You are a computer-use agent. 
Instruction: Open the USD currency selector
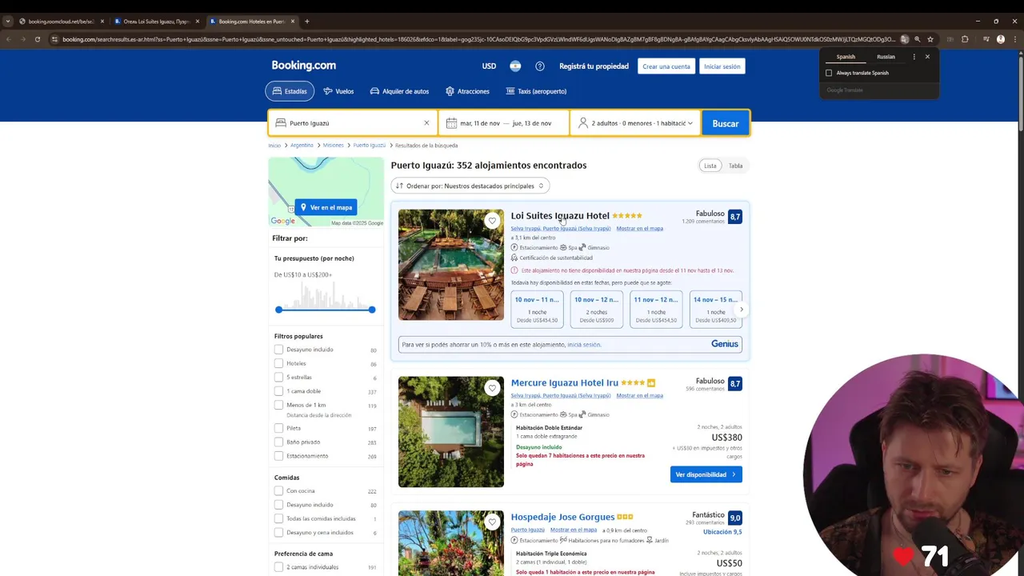[x=489, y=66]
